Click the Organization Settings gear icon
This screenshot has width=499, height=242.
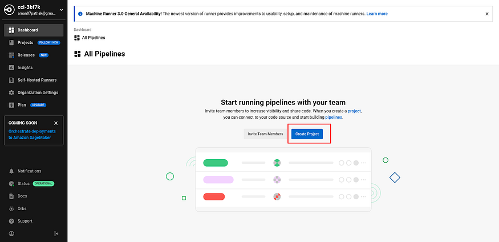[x=11, y=92]
